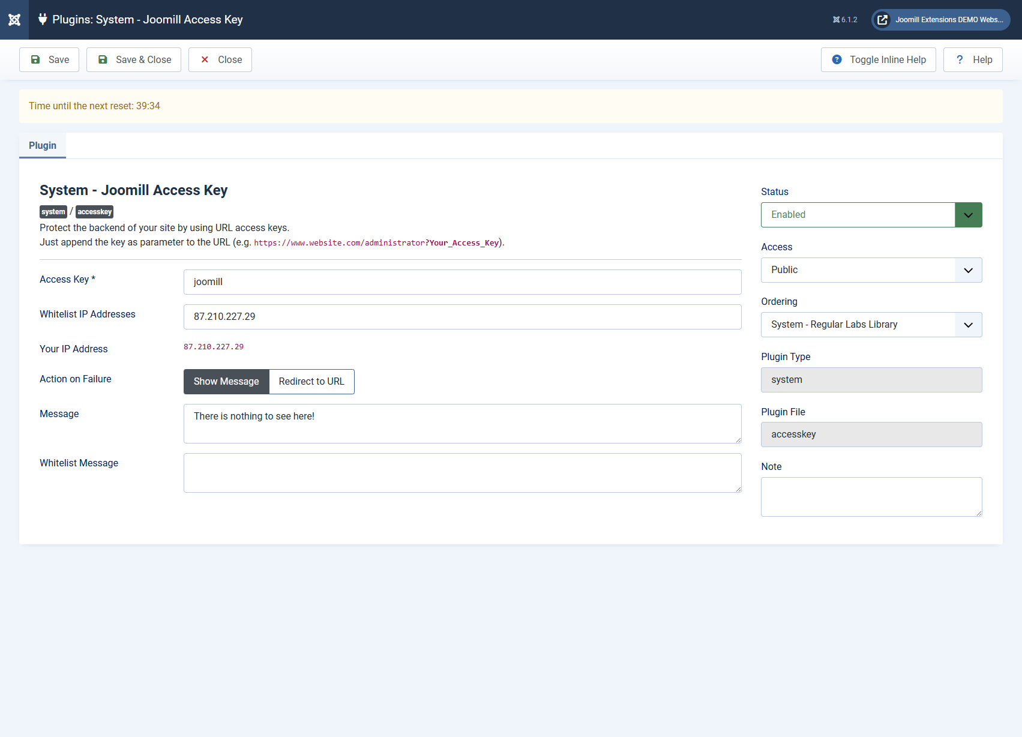This screenshot has width=1022, height=737.
Task: Choose Show Message for Action on Failure
Action: point(226,382)
